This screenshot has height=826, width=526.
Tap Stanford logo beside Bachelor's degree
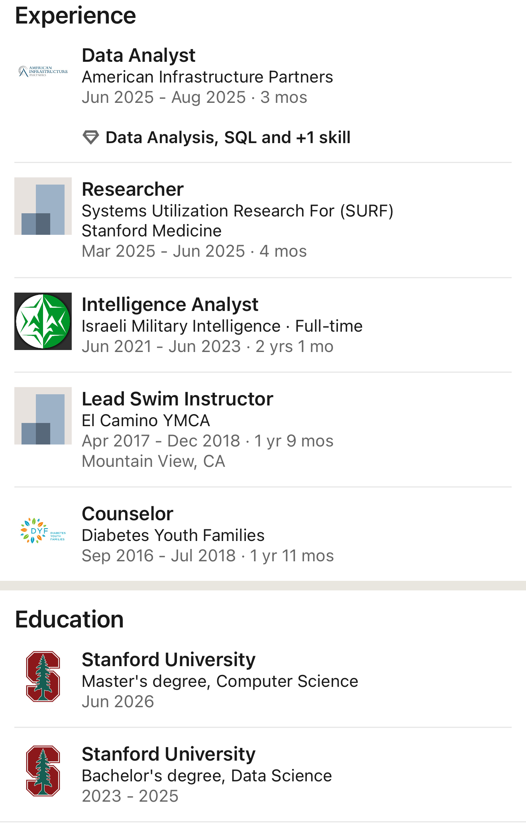pyautogui.click(x=43, y=771)
